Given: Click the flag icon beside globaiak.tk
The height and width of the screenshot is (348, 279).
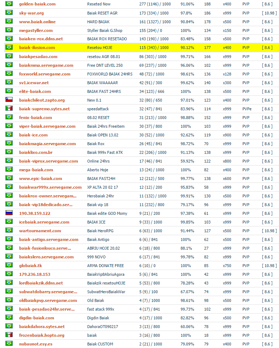Looking at the screenshot, I should tap(9, 265).
